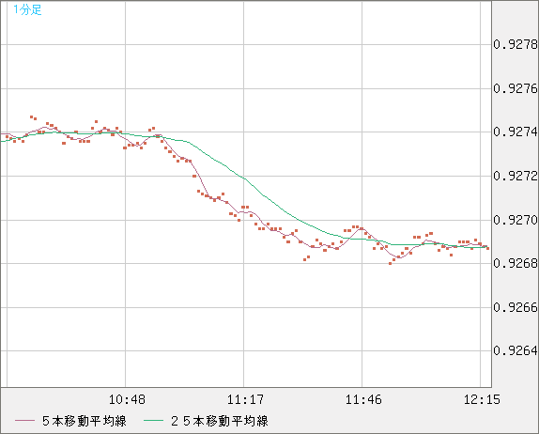Select the 0.9272 price axis label
Viewport: 539px width, 434px height.
516,176
